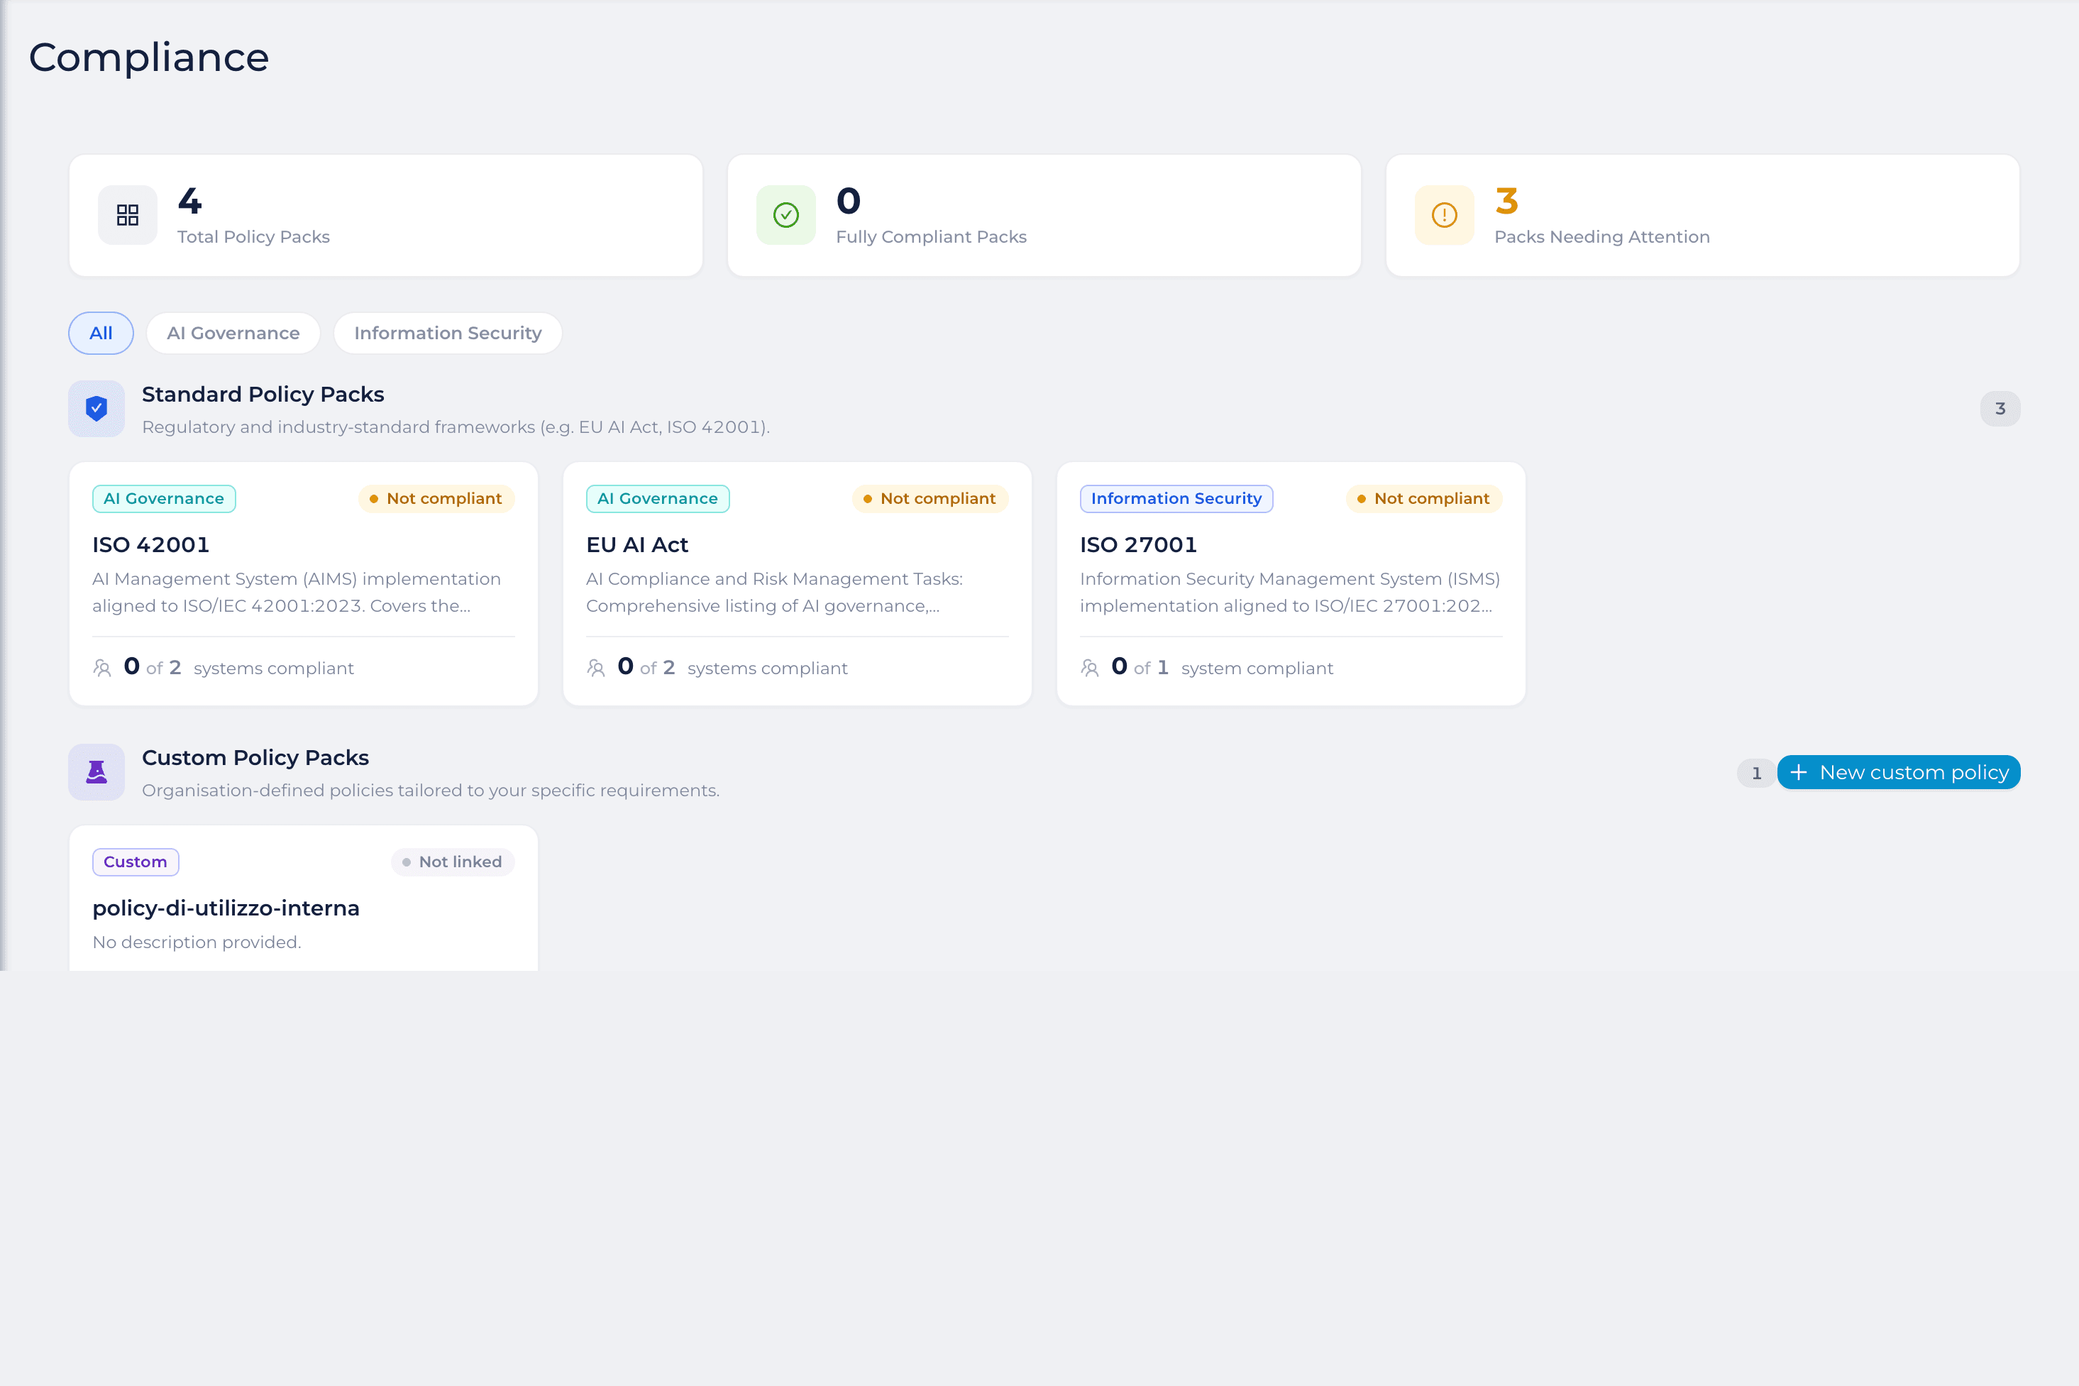The height and width of the screenshot is (1386, 2079).
Task: Click the EU AI Act description text
Action: (775, 593)
